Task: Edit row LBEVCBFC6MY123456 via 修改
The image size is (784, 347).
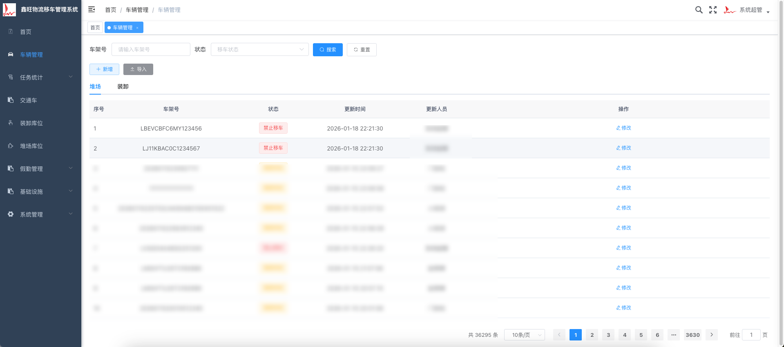Action: [x=623, y=128]
